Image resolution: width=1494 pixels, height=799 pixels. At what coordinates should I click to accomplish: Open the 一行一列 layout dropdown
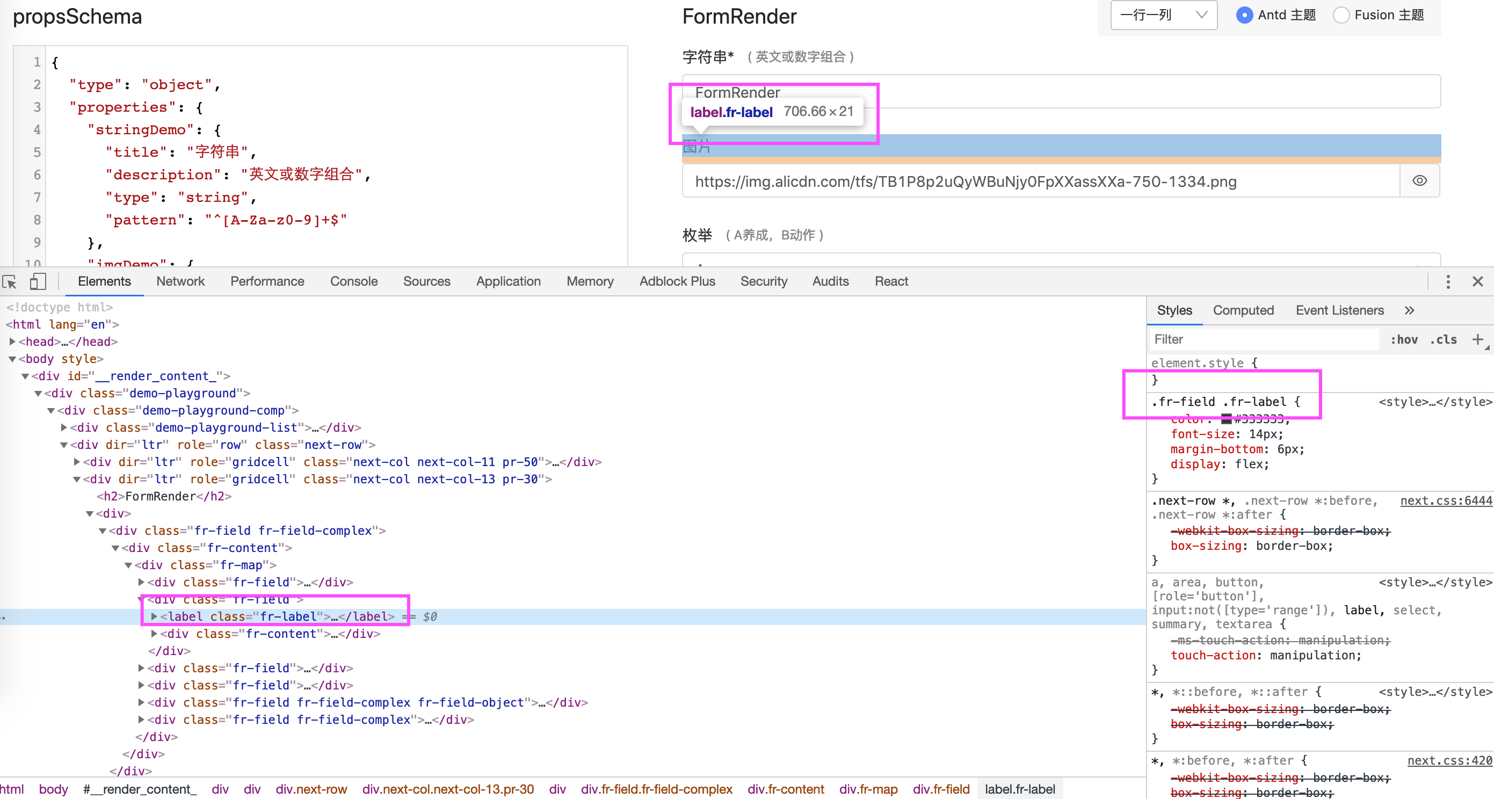[1163, 15]
